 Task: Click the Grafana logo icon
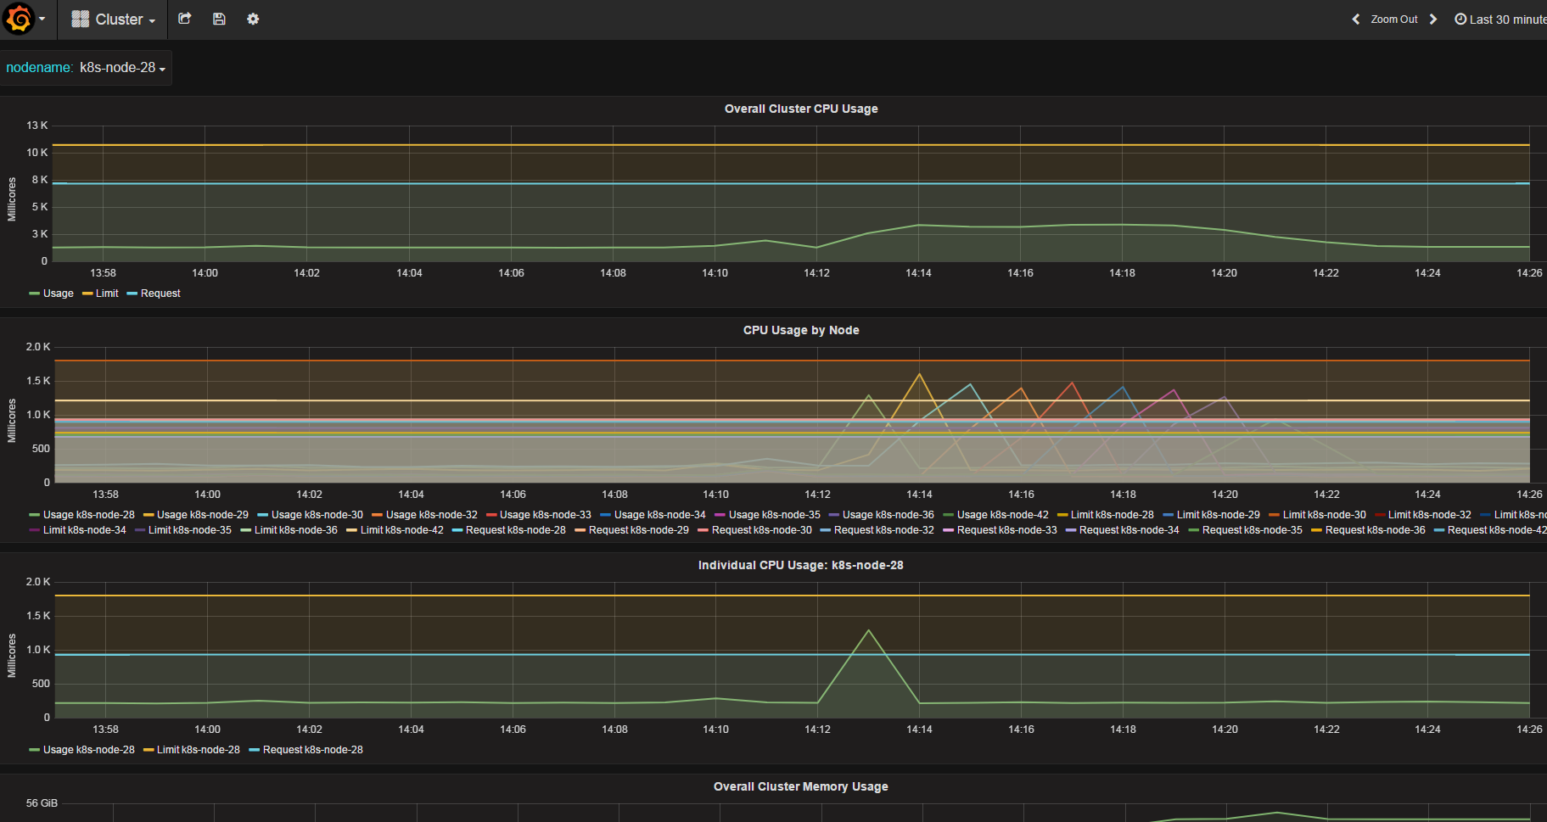click(x=19, y=19)
